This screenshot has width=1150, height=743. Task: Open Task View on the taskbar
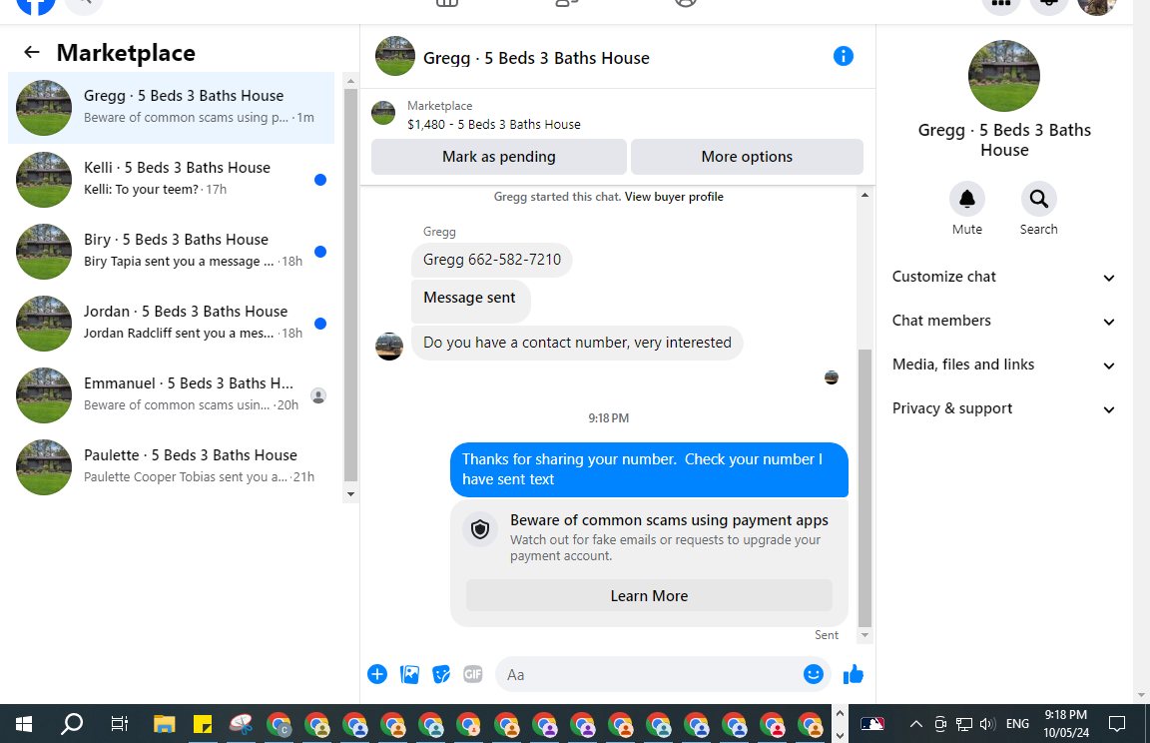(119, 725)
